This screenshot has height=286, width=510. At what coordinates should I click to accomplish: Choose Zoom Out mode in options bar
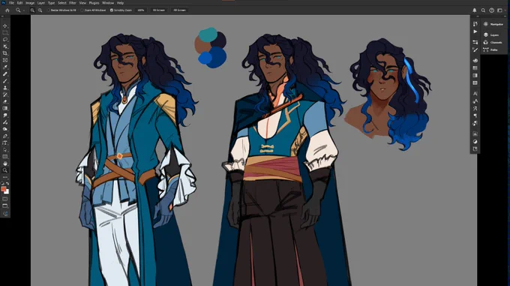coord(40,11)
